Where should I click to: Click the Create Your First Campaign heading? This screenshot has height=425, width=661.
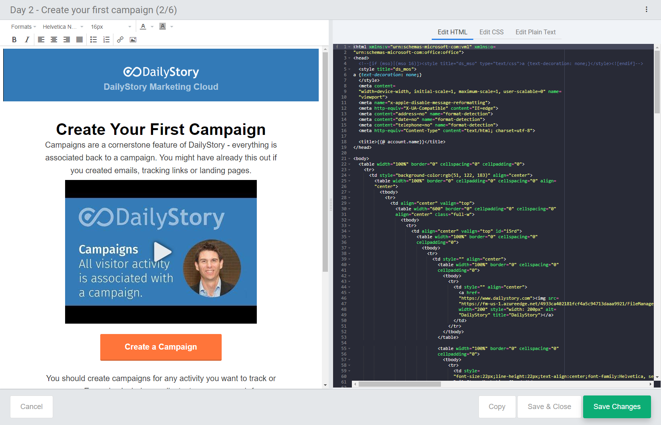point(161,129)
